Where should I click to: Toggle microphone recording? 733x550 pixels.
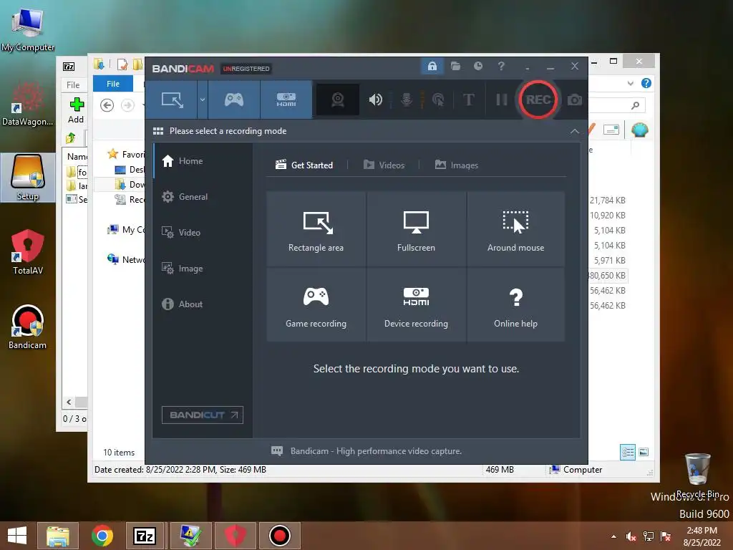[x=407, y=100]
